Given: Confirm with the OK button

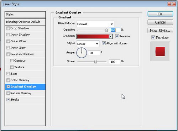Looking at the screenshot, I should coord(160,14).
